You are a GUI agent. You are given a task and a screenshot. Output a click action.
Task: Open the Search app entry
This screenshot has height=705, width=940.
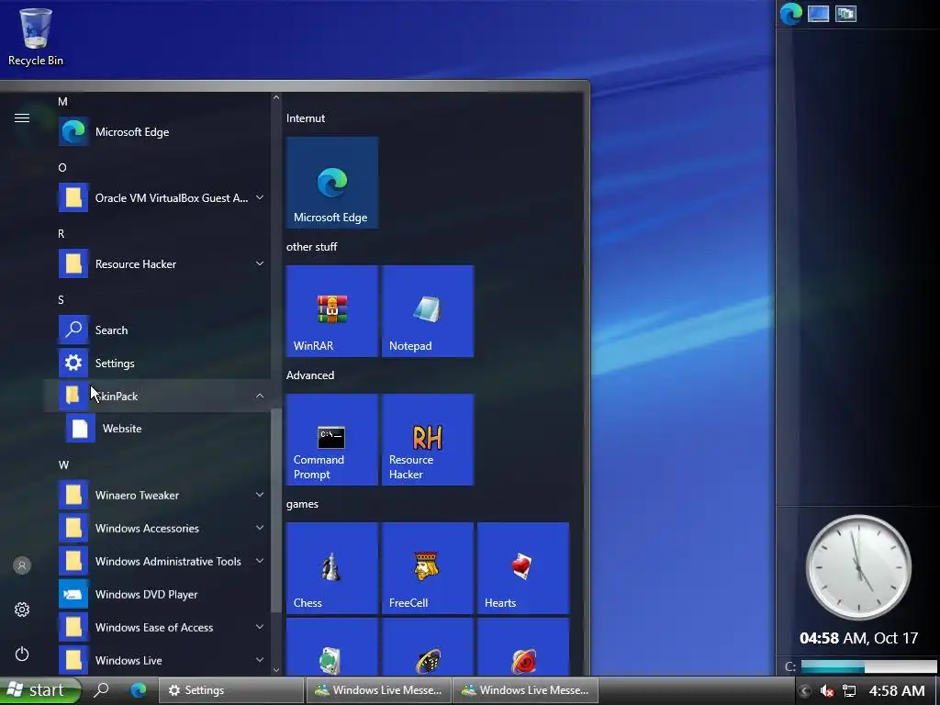tap(157, 330)
